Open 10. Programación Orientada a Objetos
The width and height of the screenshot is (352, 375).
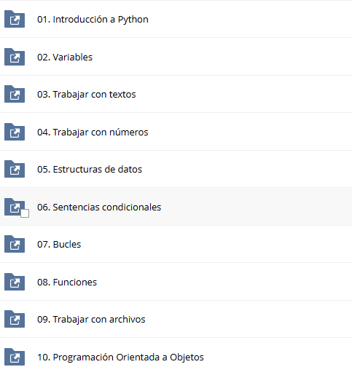point(120,358)
